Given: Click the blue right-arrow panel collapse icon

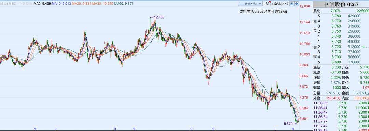Looking at the screenshot, I should pyautogui.click(x=297, y=4).
